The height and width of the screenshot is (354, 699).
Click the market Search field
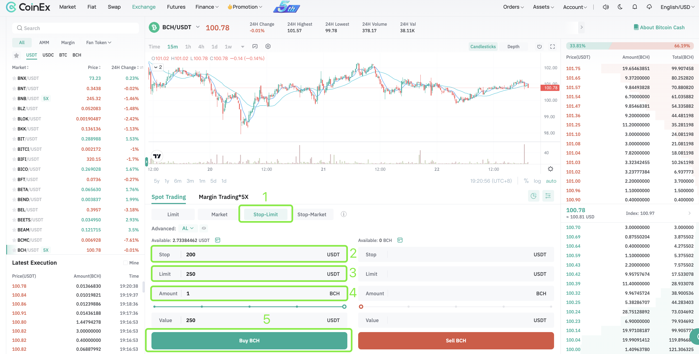[x=75, y=28]
